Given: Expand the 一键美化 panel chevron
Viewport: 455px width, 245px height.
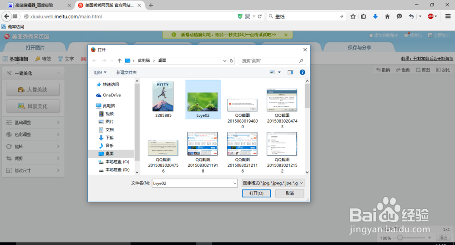Looking at the screenshot, I should [x=59, y=73].
